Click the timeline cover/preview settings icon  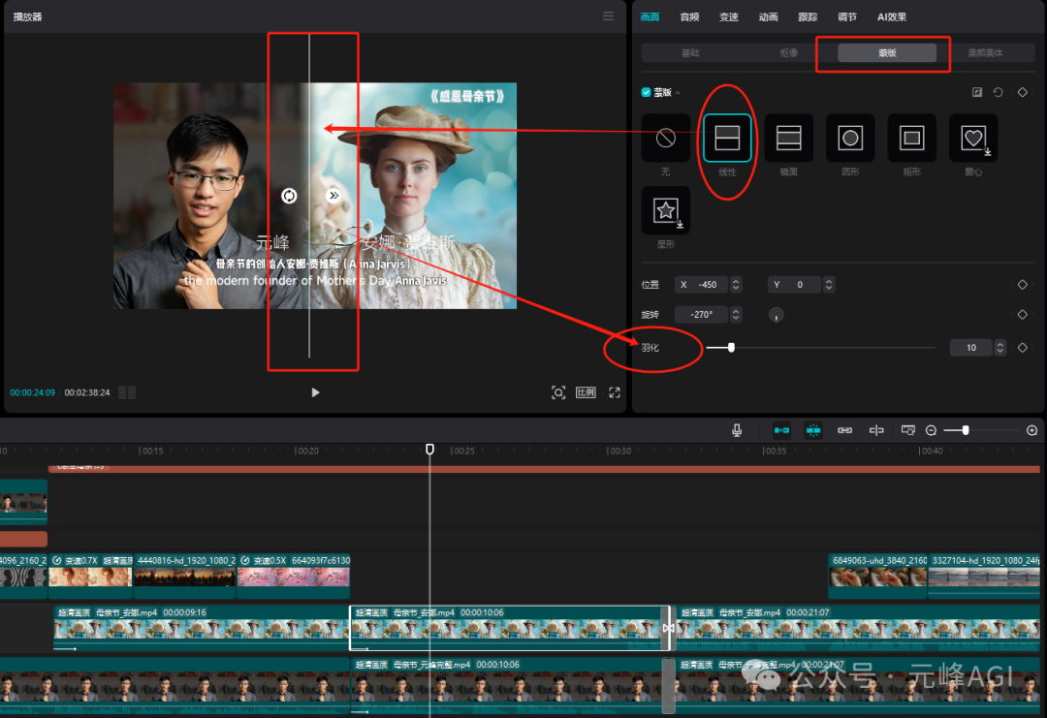coord(908,430)
